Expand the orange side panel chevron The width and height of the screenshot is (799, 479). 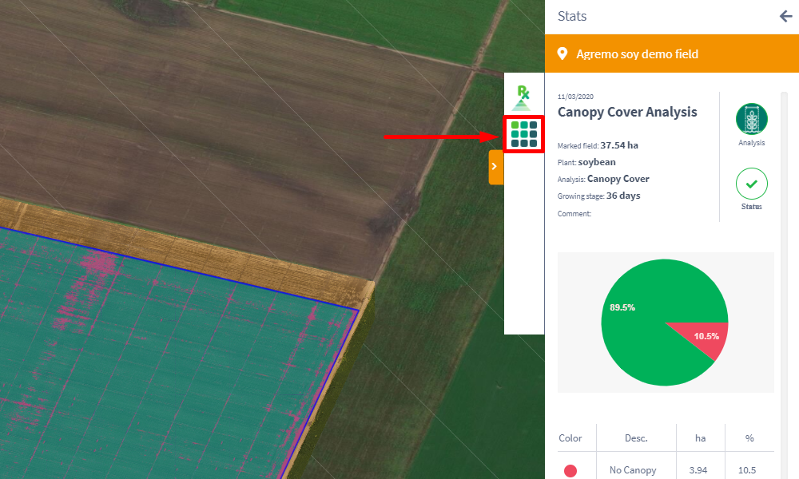pyautogui.click(x=495, y=167)
